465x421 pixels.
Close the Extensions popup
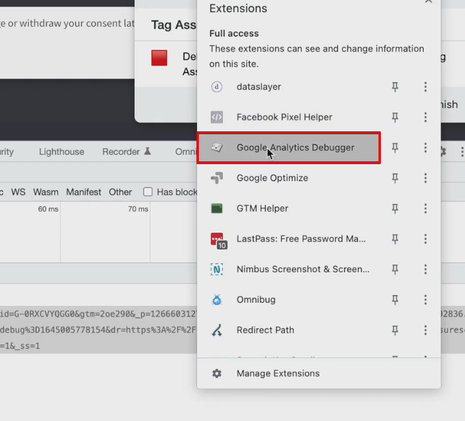(x=428, y=1)
